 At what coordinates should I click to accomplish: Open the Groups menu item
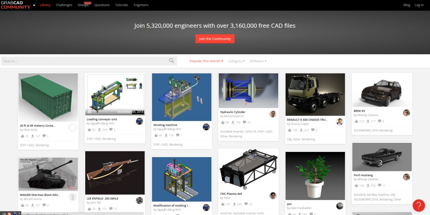click(83, 5)
